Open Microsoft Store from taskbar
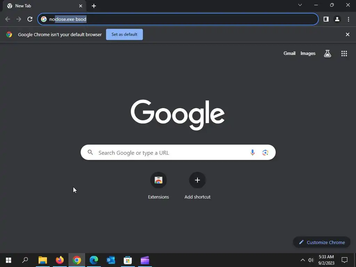 tap(128, 260)
